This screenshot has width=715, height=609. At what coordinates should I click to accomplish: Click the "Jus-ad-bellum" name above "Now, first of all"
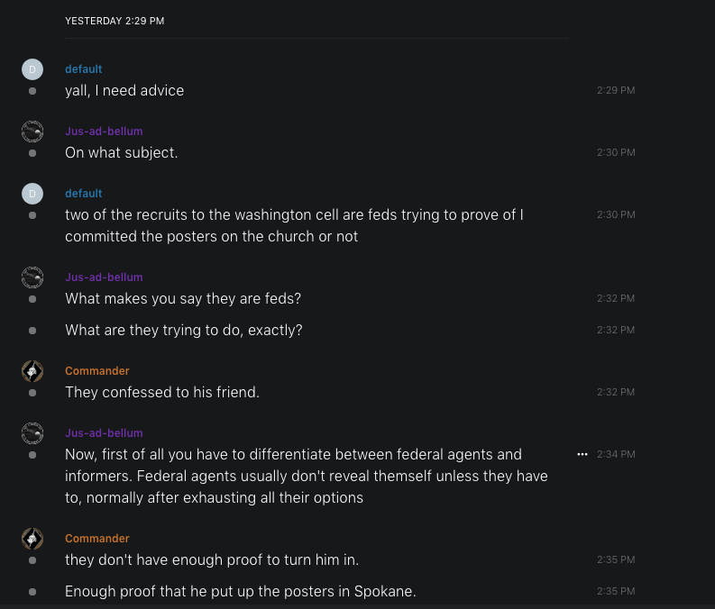pos(104,433)
